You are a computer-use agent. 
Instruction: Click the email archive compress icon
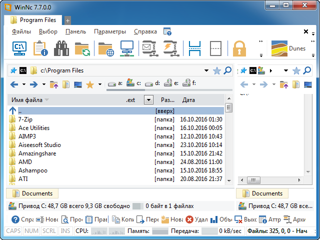[x=149, y=49]
